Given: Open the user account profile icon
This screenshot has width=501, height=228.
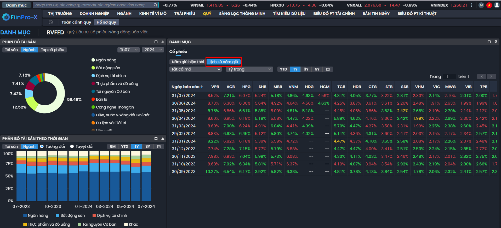Looking at the screenshot, I should [497, 5].
